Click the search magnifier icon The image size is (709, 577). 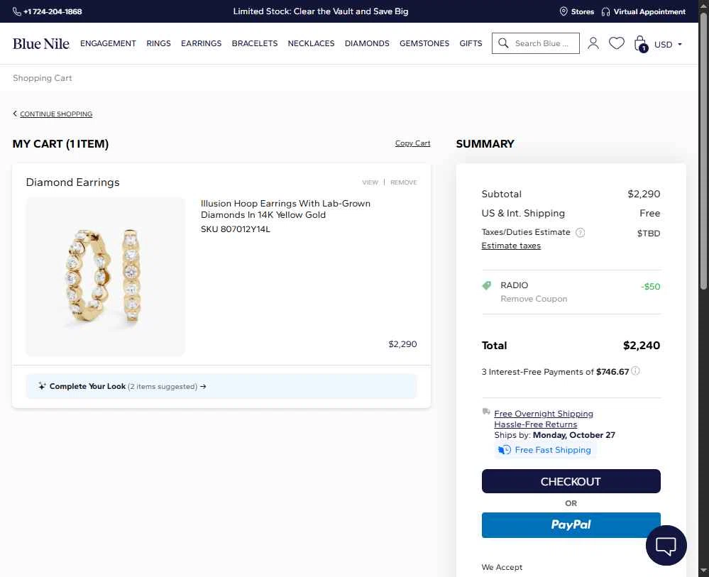503,43
